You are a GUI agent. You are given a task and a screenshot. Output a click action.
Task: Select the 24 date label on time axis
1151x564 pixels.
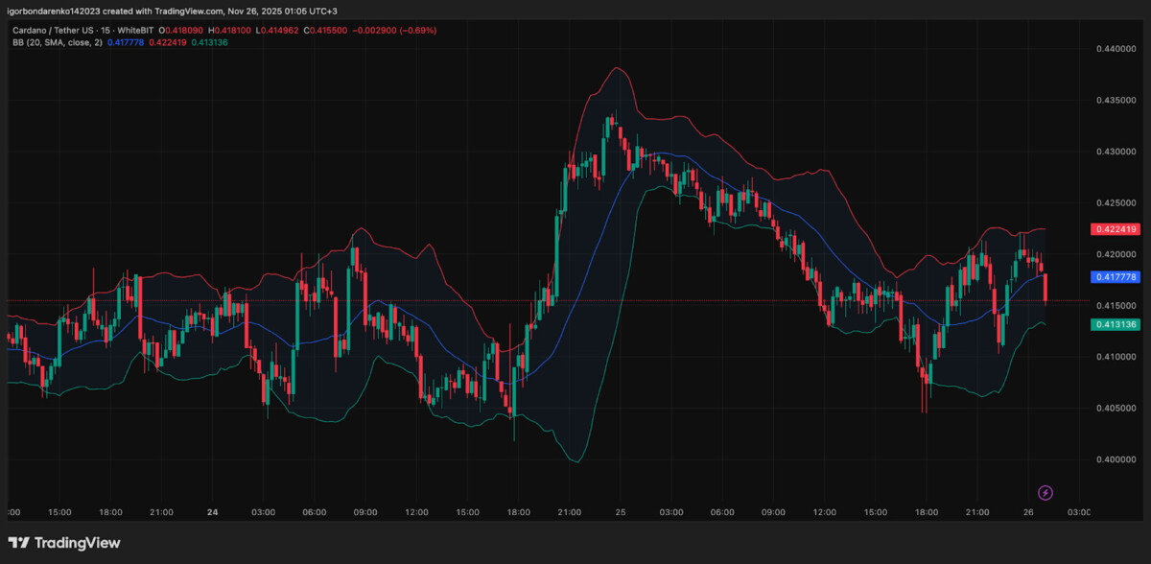pyautogui.click(x=212, y=512)
